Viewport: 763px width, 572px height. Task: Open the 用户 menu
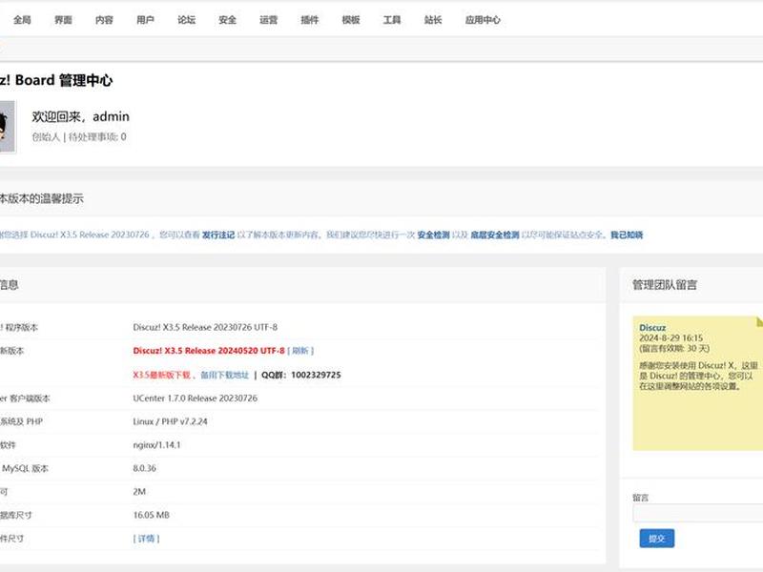pos(145,20)
